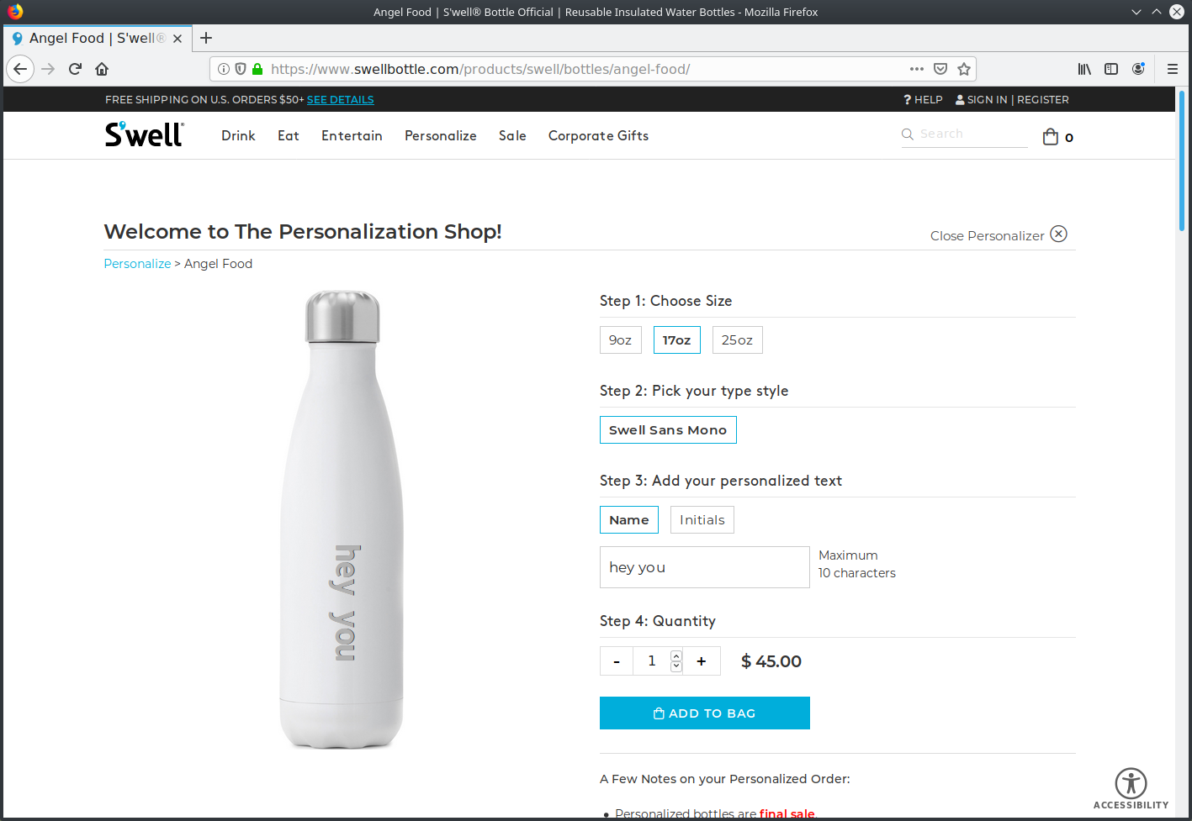Bookmark this page with star icon
The width and height of the screenshot is (1192, 821).
click(x=964, y=69)
